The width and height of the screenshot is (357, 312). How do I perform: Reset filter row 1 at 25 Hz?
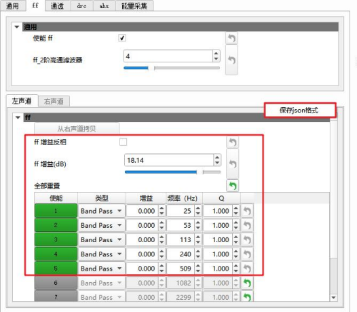coord(247,211)
